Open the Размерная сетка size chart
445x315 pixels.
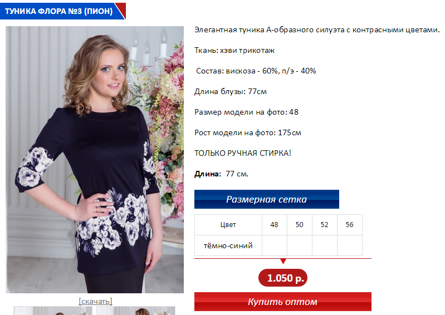coord(266,199)
